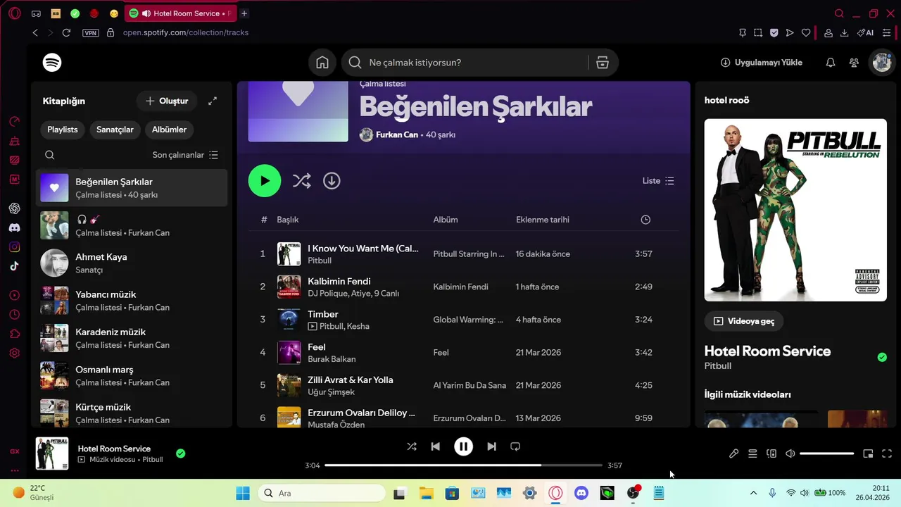Filter library by Albümler
This screenshot has height=507, width=901.
[x=169, y=130]
